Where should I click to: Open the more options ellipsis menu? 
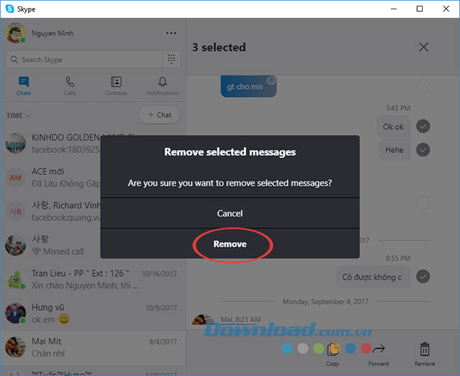[171, 33]
